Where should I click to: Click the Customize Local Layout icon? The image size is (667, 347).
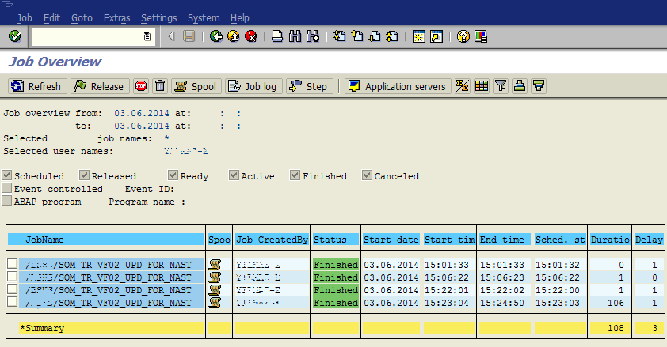pyautogui.click(x=481, y=36)
